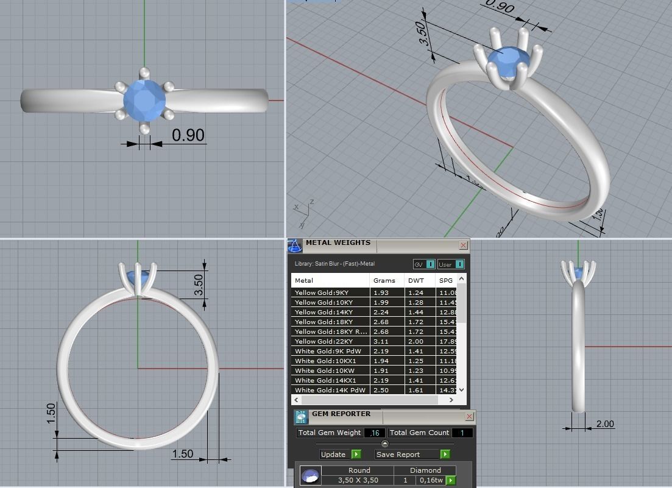Image resolution: width=672 pixels, height=488 pixels.
Task: Click the 3.50 dimension in the front view
Action: click(x=198, y=285)
